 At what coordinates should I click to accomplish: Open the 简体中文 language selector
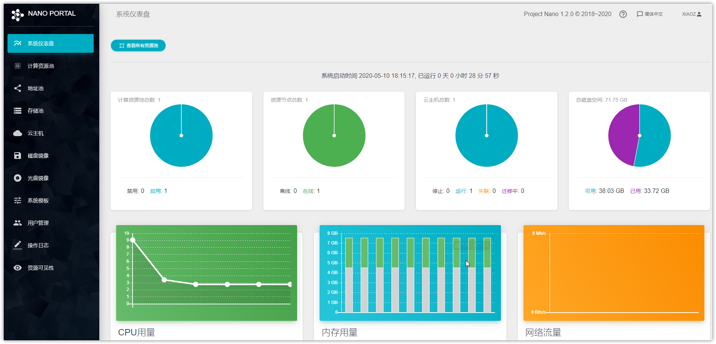(x=650, y=14)
